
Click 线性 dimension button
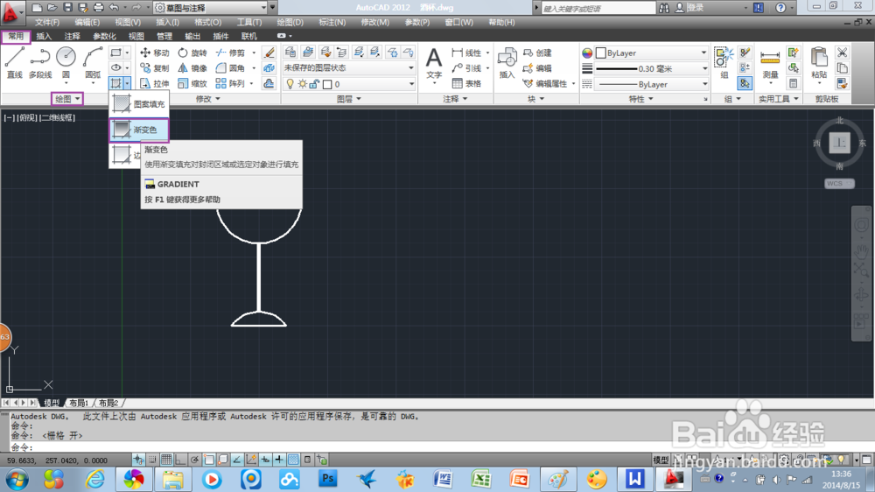click(x=466, y=53)
